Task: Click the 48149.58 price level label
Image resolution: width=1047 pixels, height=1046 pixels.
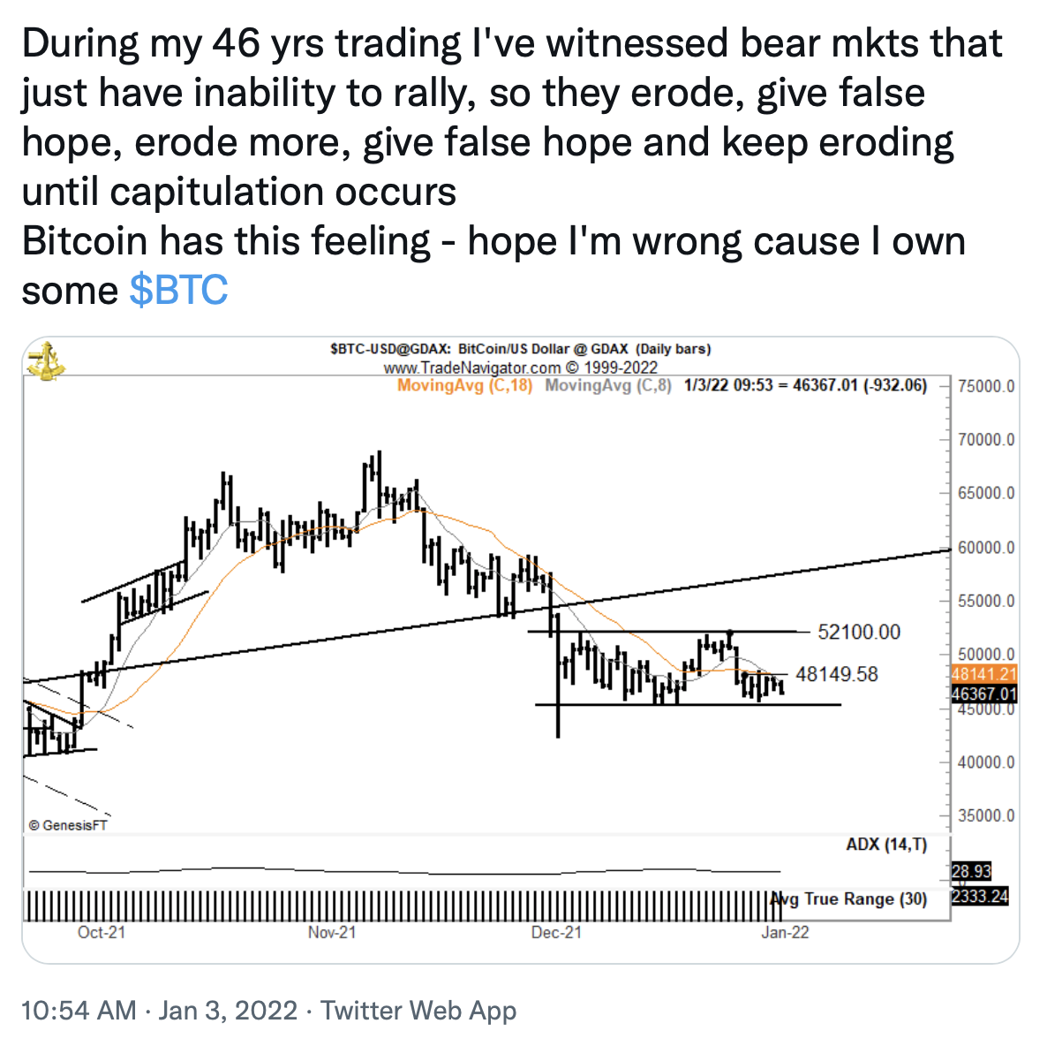Action: 837,674
